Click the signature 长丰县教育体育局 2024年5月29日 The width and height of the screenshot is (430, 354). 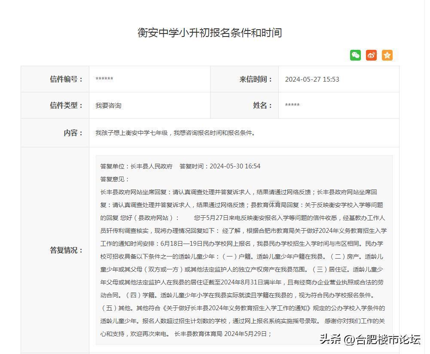coord(223,334)
